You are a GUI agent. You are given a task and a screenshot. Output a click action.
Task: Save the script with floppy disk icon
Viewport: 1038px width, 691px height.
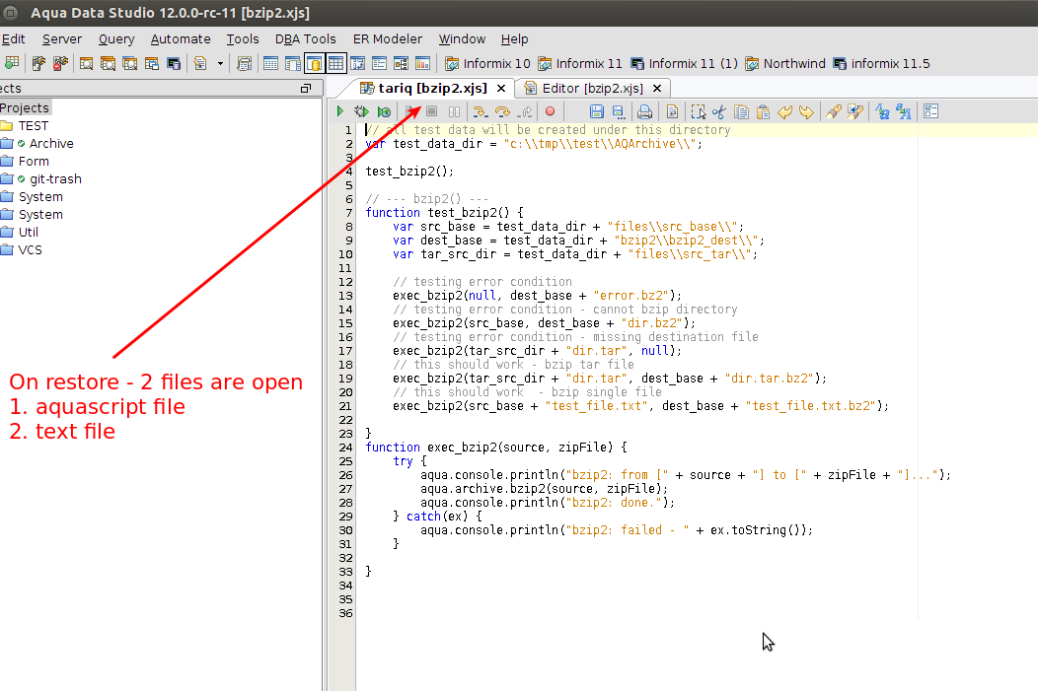pos(596,111)
